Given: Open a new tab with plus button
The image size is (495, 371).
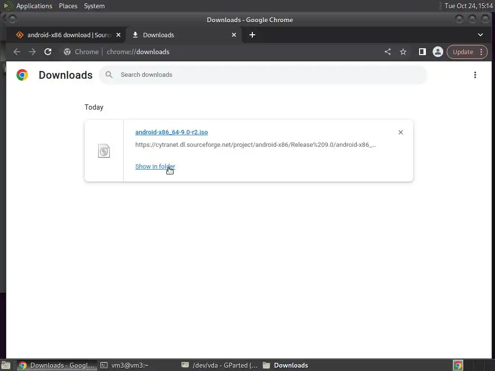Looking at the screenshot, I should click(252, 35).
